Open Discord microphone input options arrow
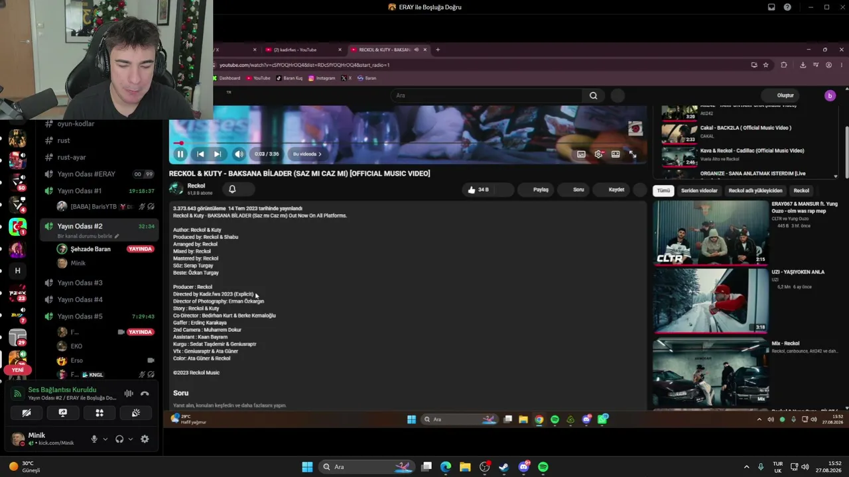Viewport: 849px width, 477px height. tap(105, 439)
